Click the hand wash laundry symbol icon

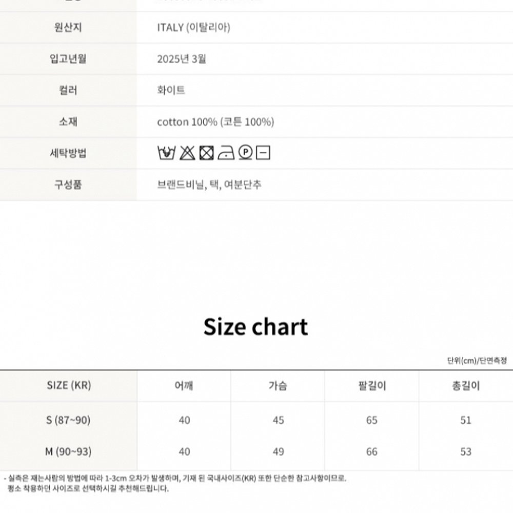166,153
